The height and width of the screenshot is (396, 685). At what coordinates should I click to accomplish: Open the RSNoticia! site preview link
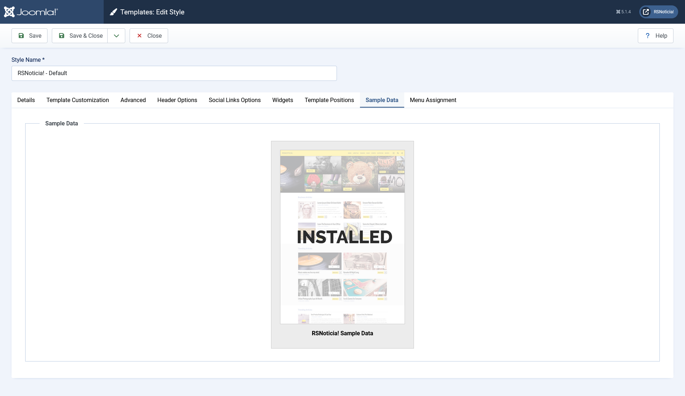tap(659, 12)
